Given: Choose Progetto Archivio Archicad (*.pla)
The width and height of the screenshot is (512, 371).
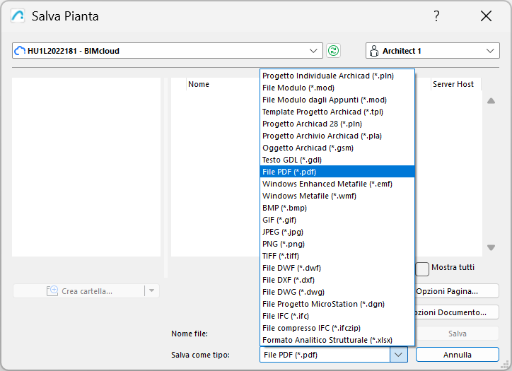Looking at the screenshot, I should pyautogui.click(x=337, y=136).
